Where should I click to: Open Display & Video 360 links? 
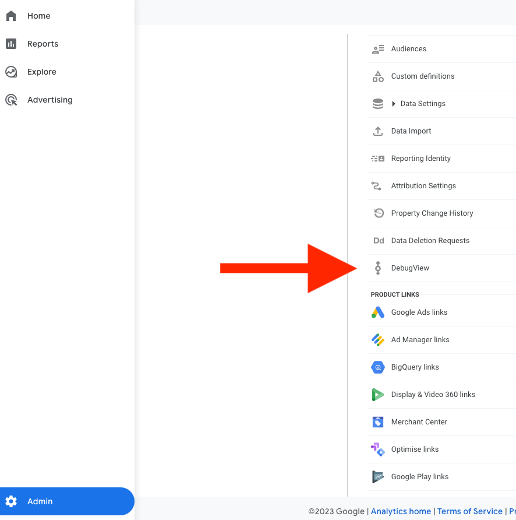(433, 394)
